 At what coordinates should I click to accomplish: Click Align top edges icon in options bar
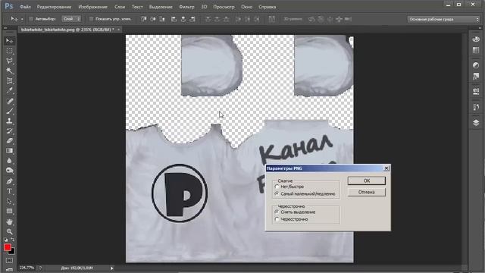point(144,19)
